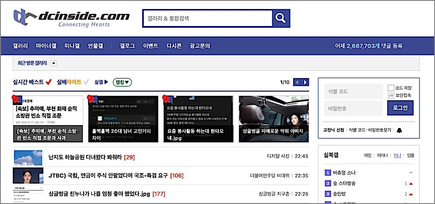This screenshot has height=204, width=435.
Task: Click the 1/10 page indicator
Action: pyautogui.click(x=284, y=82)
